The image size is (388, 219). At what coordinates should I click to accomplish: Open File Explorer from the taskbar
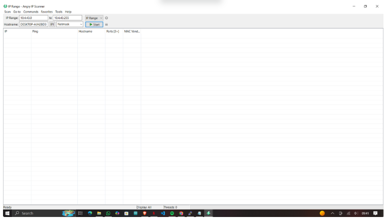99,213
